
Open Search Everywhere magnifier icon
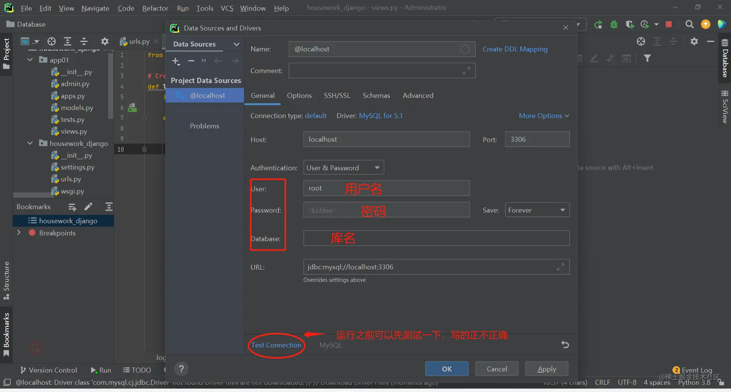689,24
